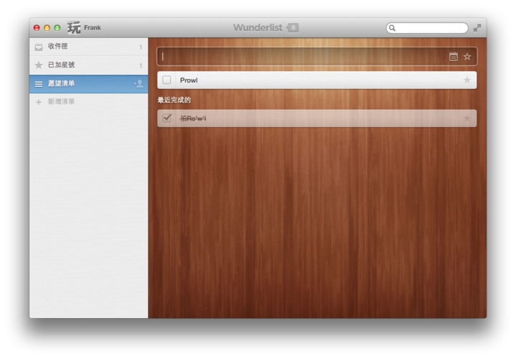Screen dimensions: 516x359
Task: Click the calendar due date icon
Action: (454, 57)
